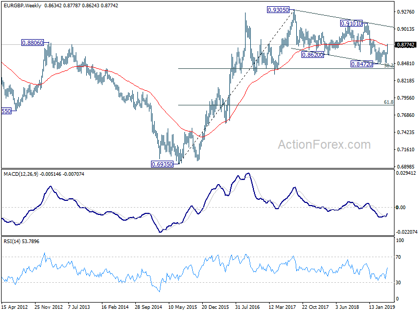Image resolution: width=418 pixels, height=313 pixels.
Task: Click the 13 Jan 2019 date marker
Action: [x=382, y=307]
